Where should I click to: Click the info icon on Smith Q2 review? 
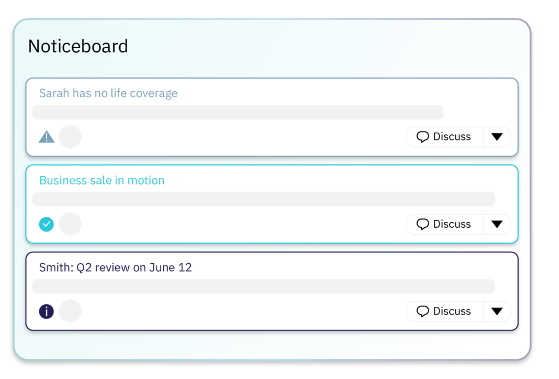tap(46, 311)
